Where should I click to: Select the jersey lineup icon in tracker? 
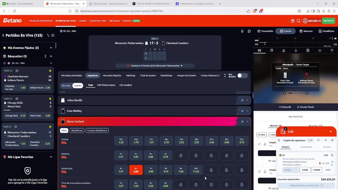click(332, 50)
